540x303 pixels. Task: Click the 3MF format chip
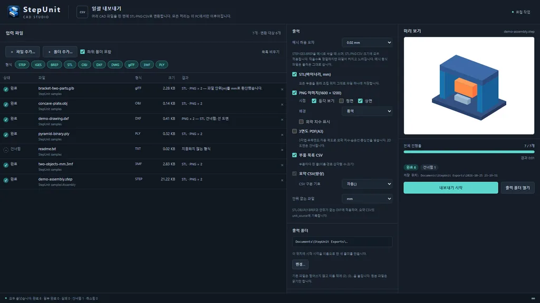coord(147,65)
